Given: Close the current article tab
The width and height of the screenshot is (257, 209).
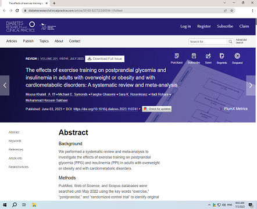Looking at the screenshot, I should (x=47, y=3).
